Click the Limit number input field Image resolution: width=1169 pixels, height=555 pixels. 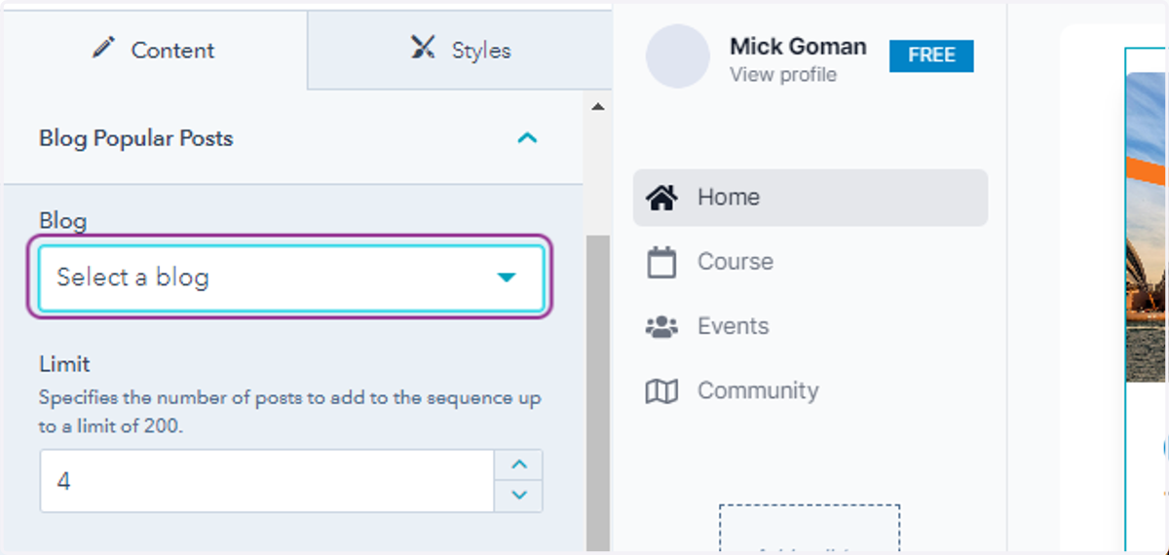267,481
